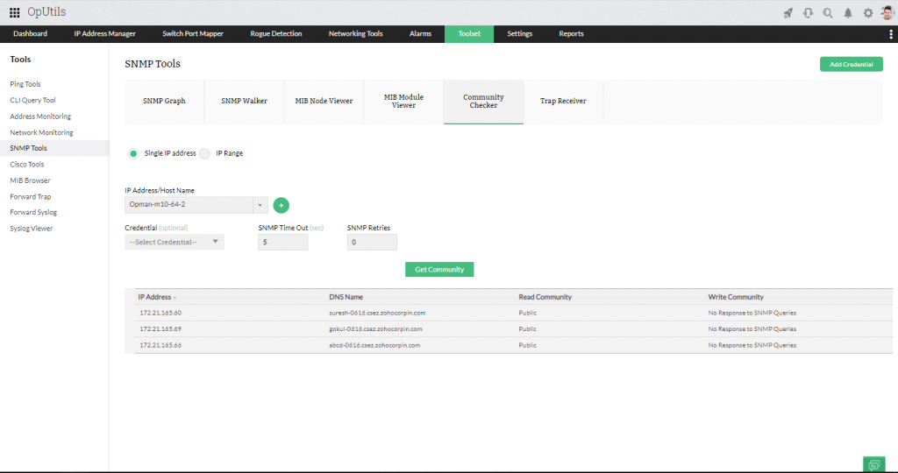Click the Add Credential button

tap(851, 64)
